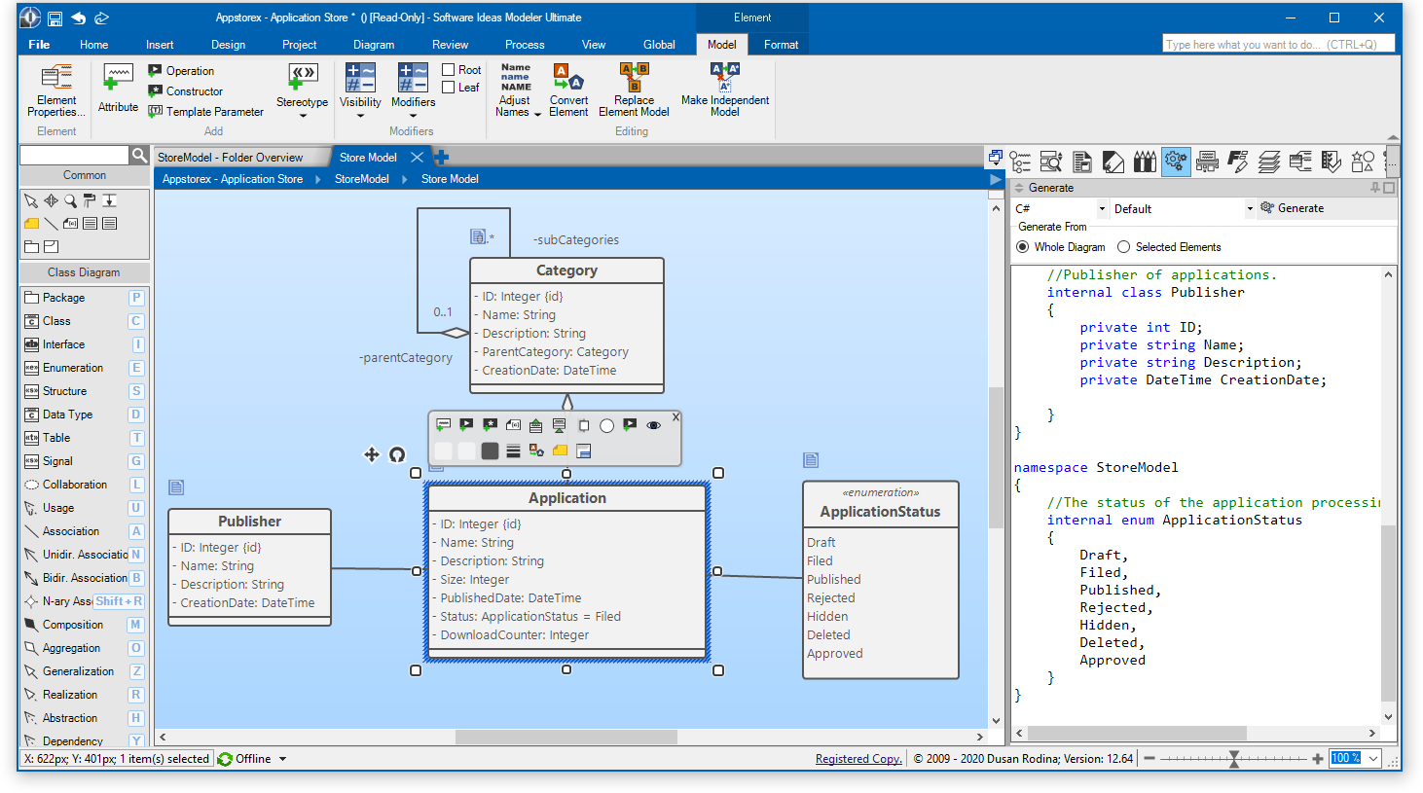Image resolution: width=1423 pixels, height=793 pixels.
Task: Select the Composition tool in toolbox
Action: [73, 625]
